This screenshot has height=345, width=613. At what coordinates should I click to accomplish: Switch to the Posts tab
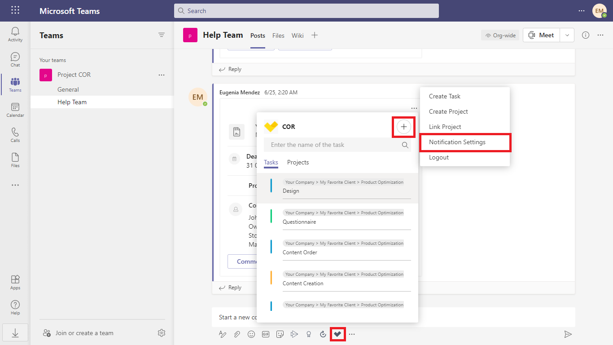[x=258, y=35]
